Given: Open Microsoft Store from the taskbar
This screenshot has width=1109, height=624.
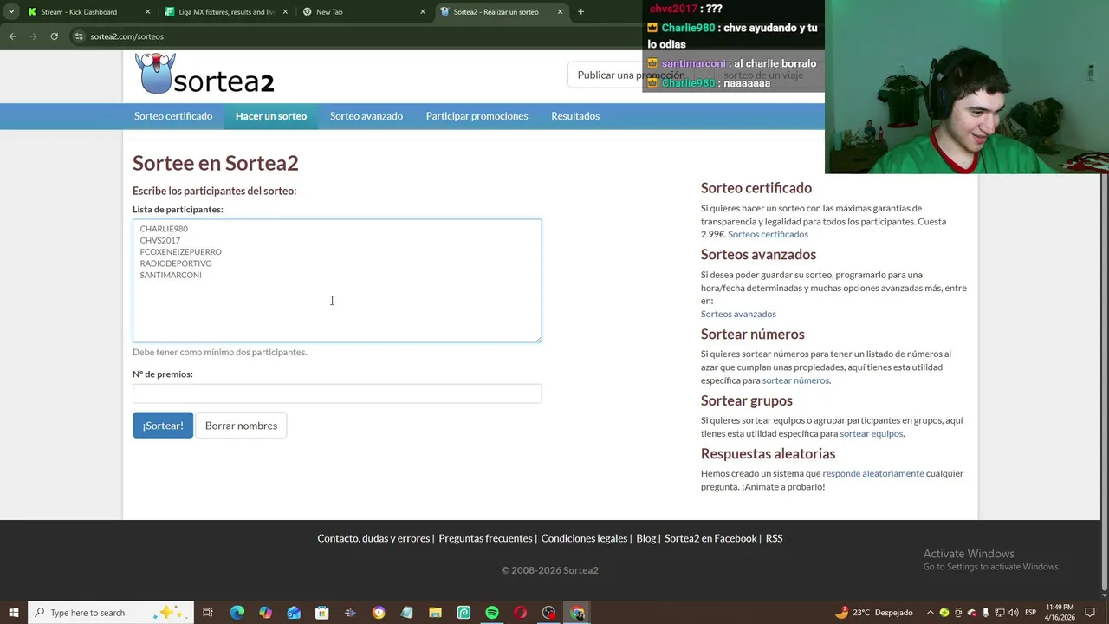Looking at the screenshot, I should 321,613.
